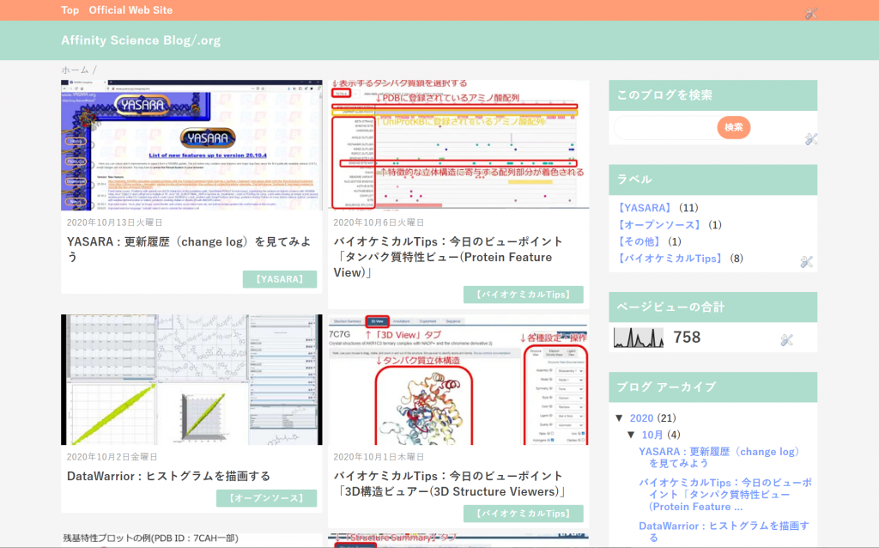Click the Affinity Science Blog/.org title

point(141,40)
